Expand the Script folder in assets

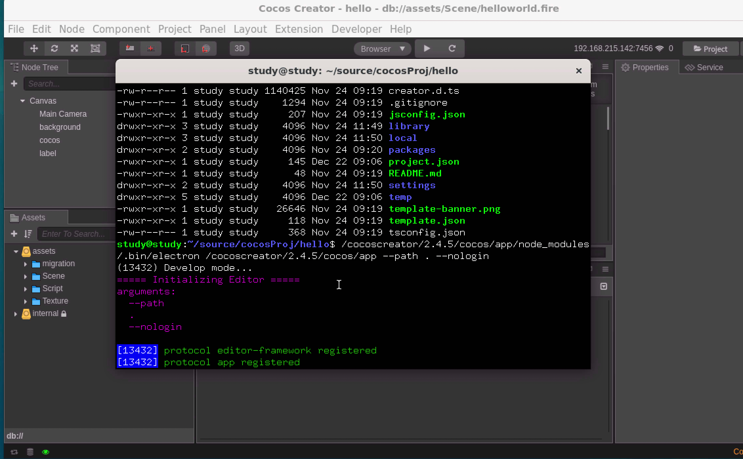(25, 289)
